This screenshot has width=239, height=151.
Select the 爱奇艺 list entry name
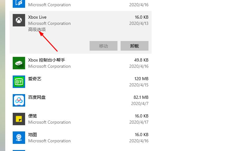pyautogui.click(x=35, y=79)
